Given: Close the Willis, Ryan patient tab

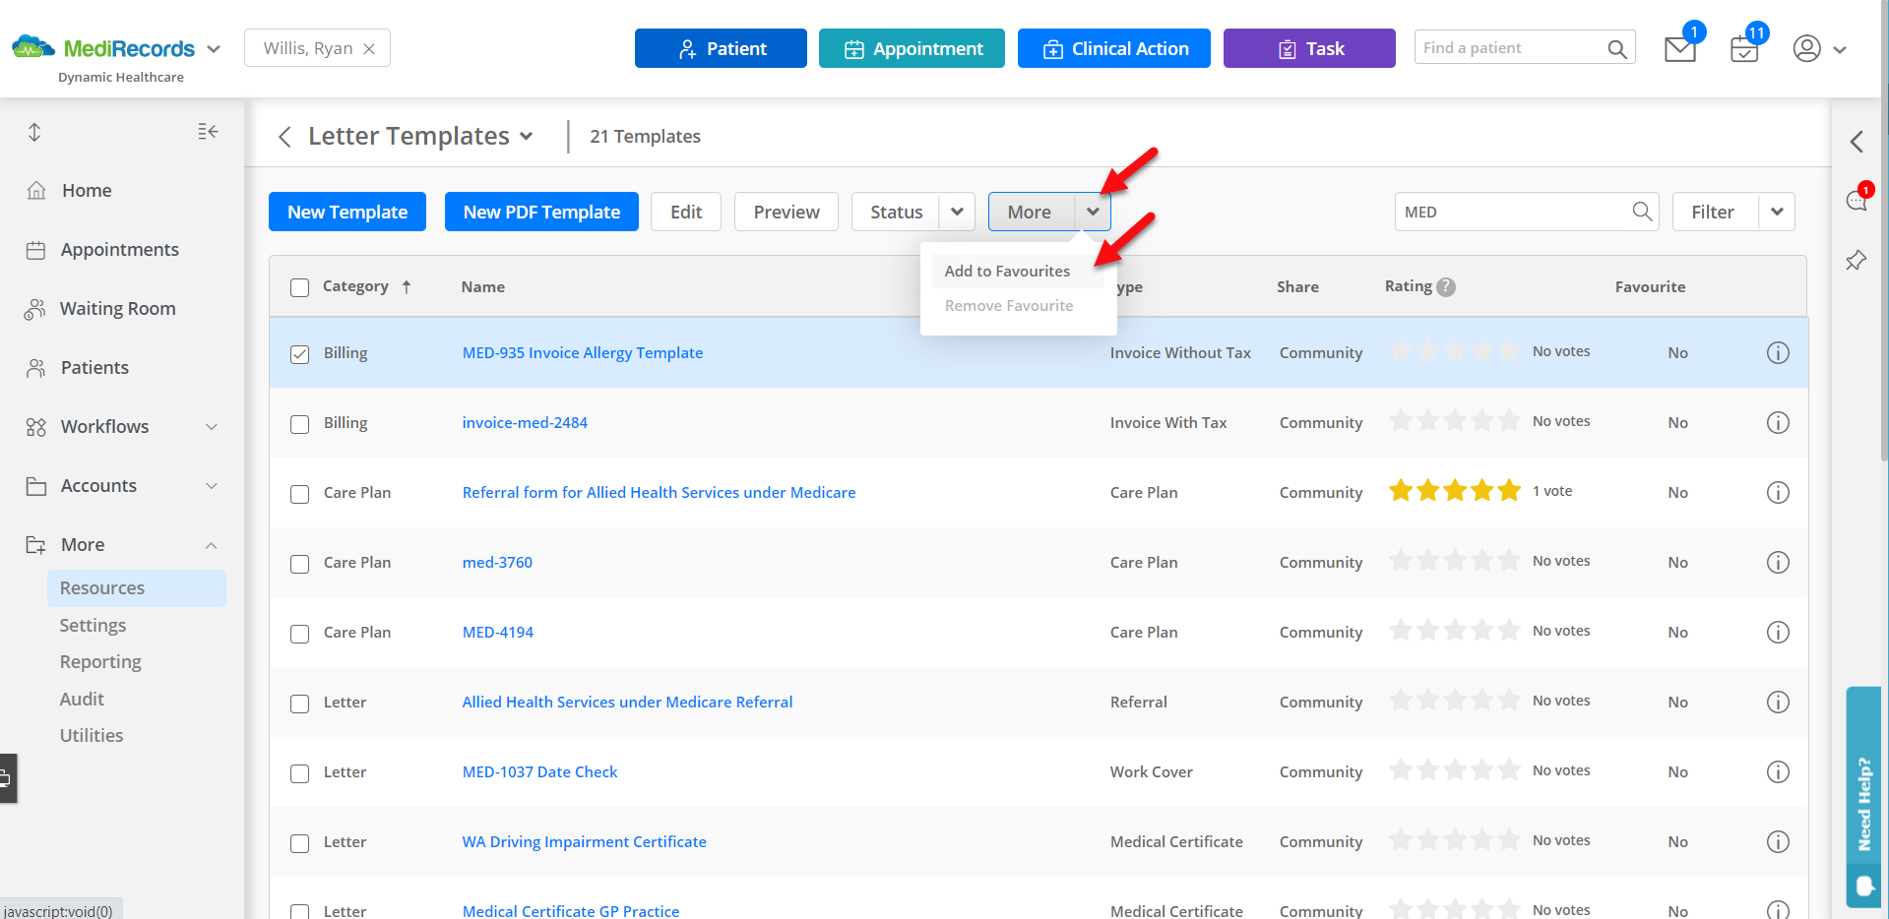Looking at the screenshot, I should tap(369, 48).
